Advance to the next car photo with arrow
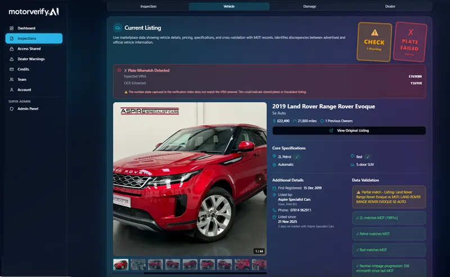Viewport: 450px width, 277px height. pos(260,179)
